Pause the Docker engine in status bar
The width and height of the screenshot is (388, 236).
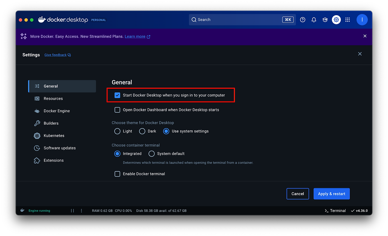(72, 211)
